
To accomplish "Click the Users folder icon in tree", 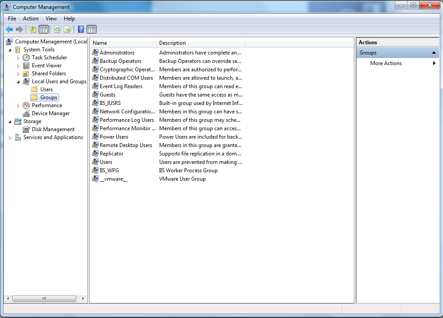I will click(34, 89).
